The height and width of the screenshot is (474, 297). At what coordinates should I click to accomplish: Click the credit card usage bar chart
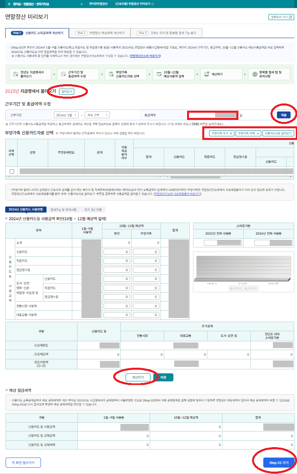(x=244, y=271)
